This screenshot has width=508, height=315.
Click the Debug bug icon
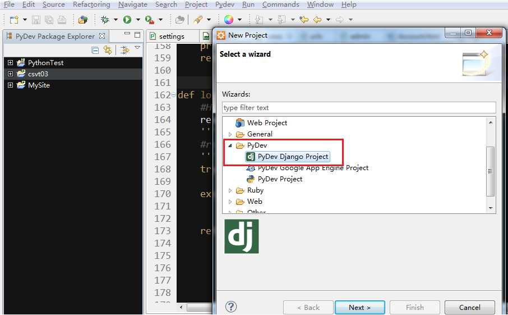(x=105, y=20)
